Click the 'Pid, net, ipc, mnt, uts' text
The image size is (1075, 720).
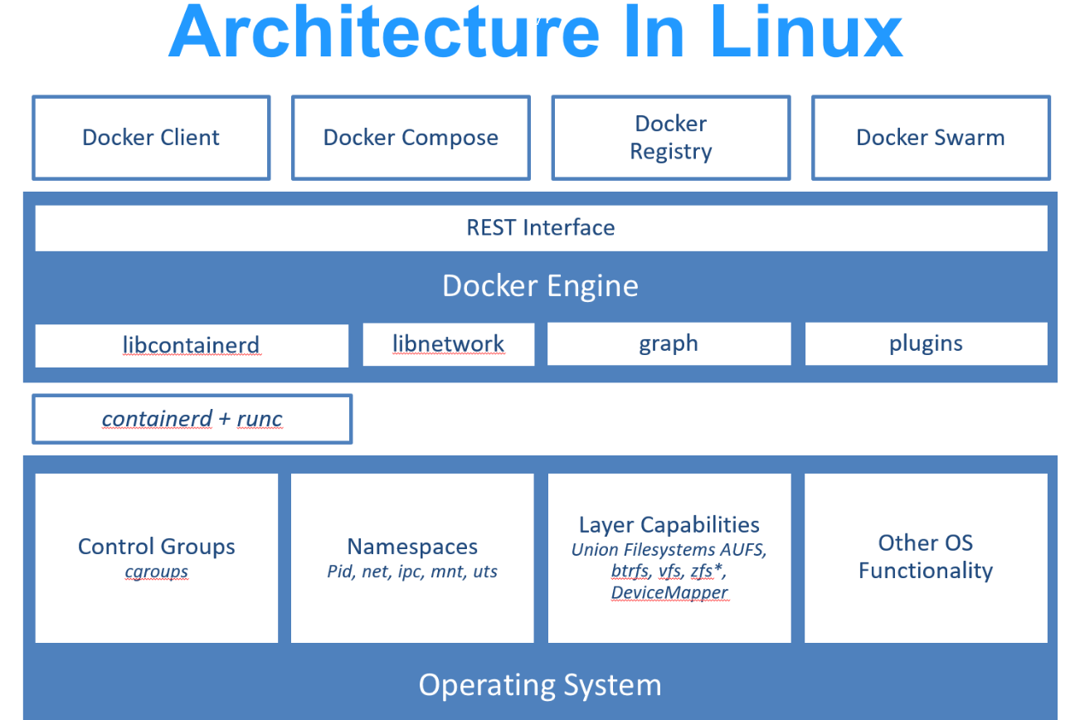pos(412,572)
